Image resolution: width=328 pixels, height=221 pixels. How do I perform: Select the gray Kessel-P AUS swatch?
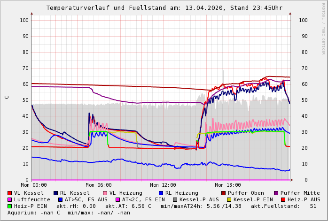[x=175, y=199]
